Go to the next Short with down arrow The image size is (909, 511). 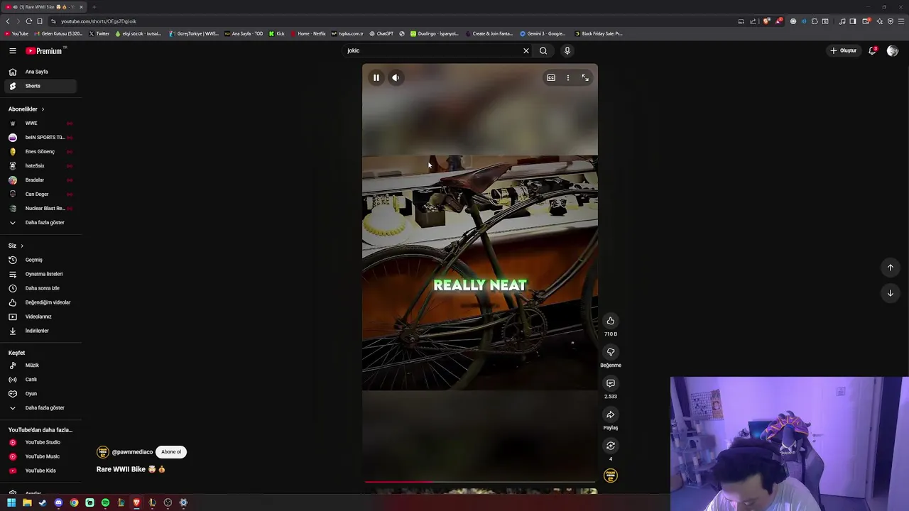click(x=890, y=293)
